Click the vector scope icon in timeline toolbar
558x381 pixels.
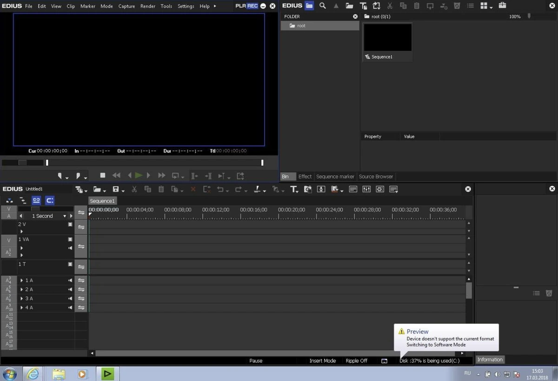[x=380, y=189]
